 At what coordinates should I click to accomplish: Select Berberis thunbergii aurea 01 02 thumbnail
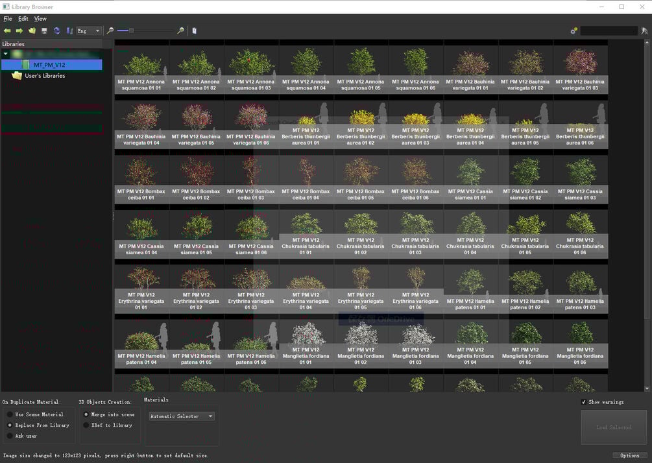tap(361, 125)
